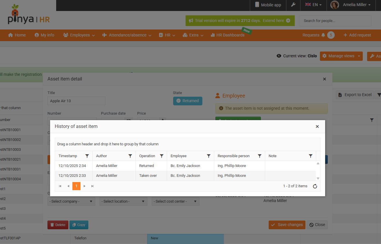Viewport: 381px width, 244px height.
Task: Focus the Search for people field
Action: click(x=335, y=21)
